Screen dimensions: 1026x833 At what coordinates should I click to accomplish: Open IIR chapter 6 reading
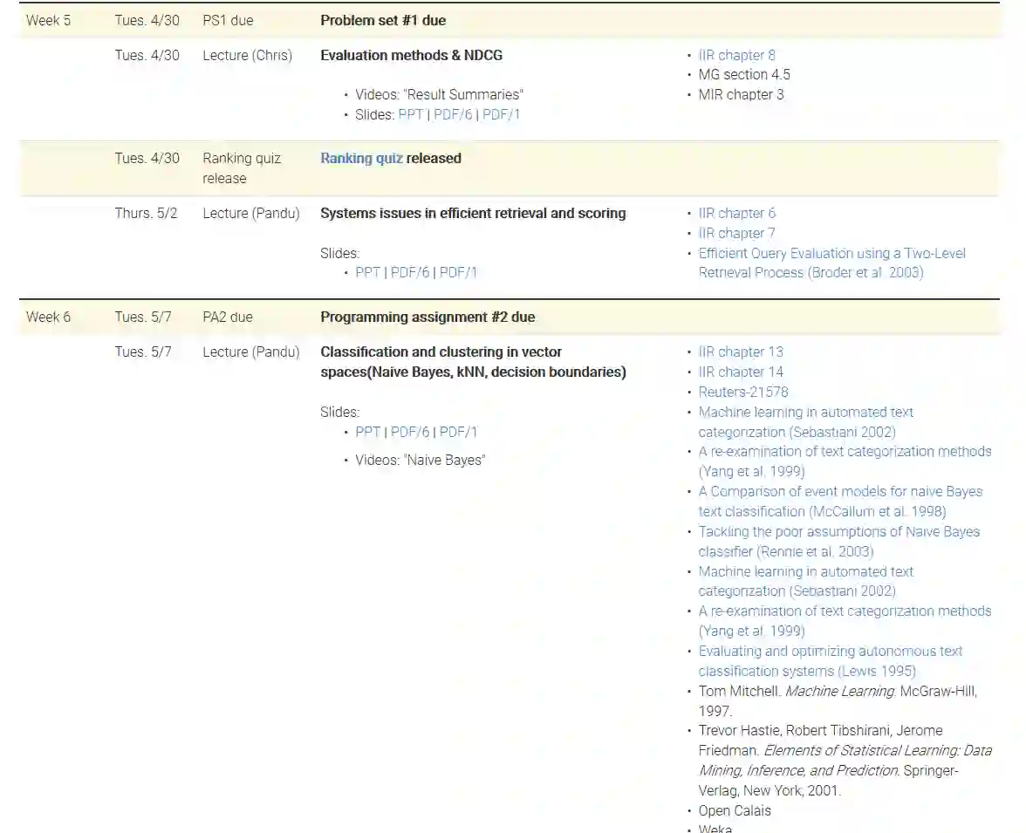[x=736, y=214]
